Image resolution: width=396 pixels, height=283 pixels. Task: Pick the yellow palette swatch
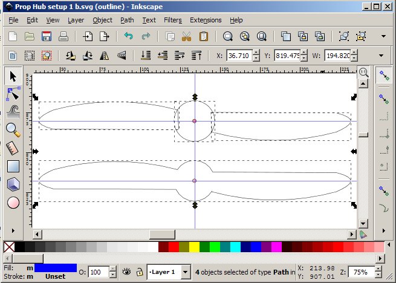[193, 247]
